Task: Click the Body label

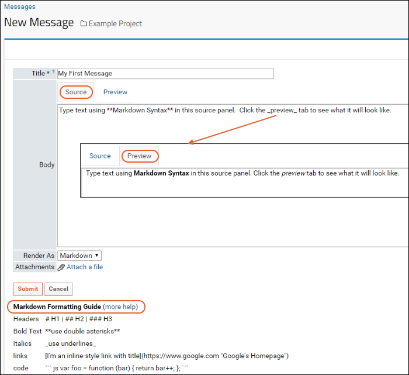Action: 47,165
